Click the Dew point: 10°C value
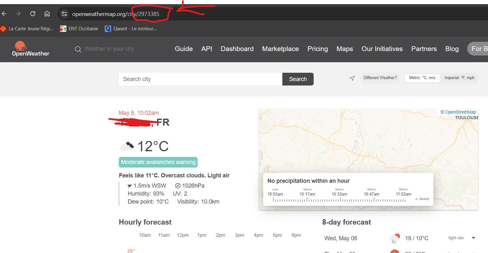The image size is (488, 253). 148,202
